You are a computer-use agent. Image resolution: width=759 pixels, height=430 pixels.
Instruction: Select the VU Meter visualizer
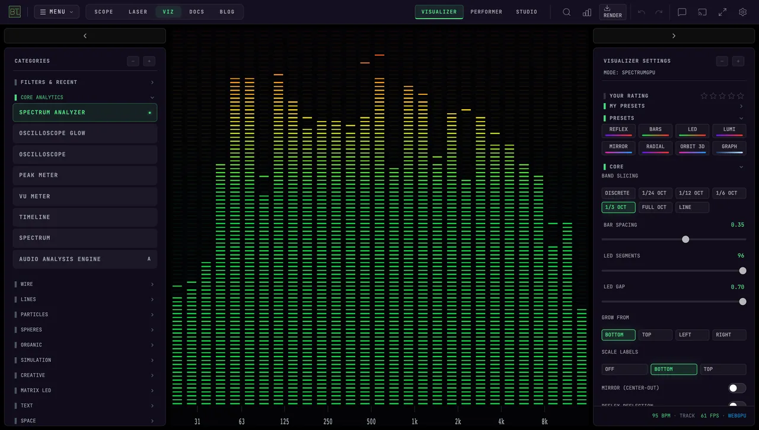pos(85,196)
